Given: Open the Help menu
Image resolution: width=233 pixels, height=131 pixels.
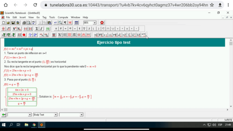Looking at the screenshot, I should (85, 17).
